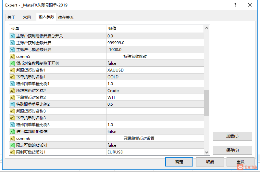
Task: Click string icon beside 所跟货币对名称2
Action: click(12, 90)
